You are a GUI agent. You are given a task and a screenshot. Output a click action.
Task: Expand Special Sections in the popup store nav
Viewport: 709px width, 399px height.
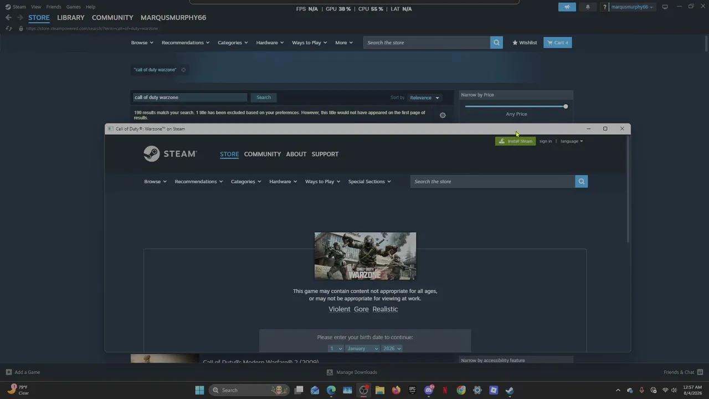(x=369, y=182)
